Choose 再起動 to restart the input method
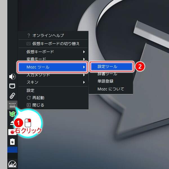The image size is (169, 169). pos(53,98)
